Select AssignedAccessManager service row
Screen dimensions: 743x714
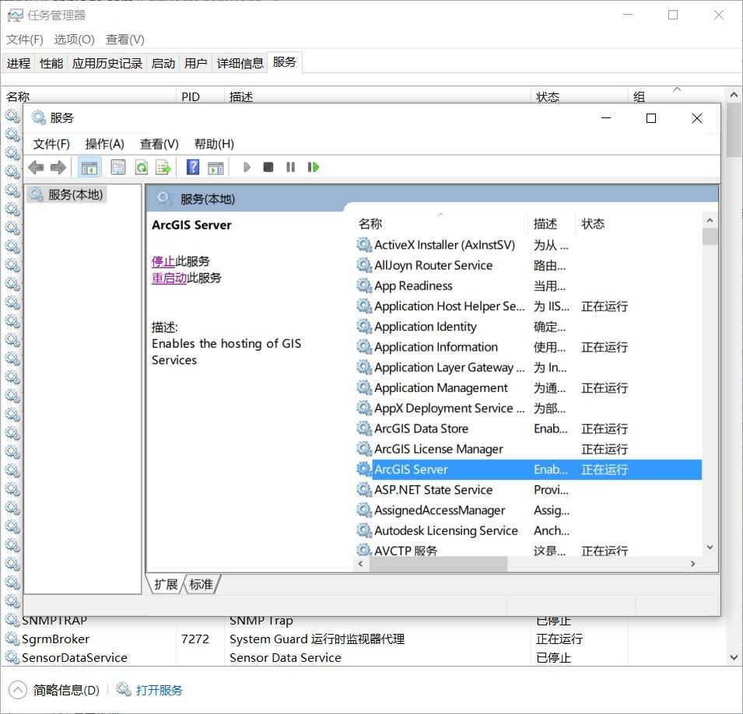pyautogui.click(x=527, y=509)
